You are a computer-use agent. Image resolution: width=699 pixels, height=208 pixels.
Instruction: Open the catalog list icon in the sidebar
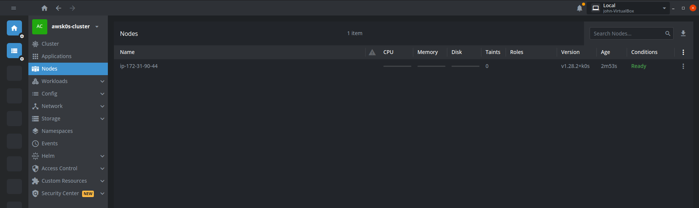14,51
